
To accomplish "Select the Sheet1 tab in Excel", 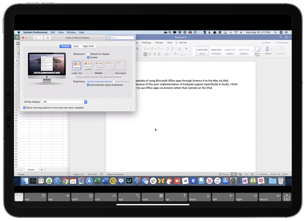I will tap(31, 170).
